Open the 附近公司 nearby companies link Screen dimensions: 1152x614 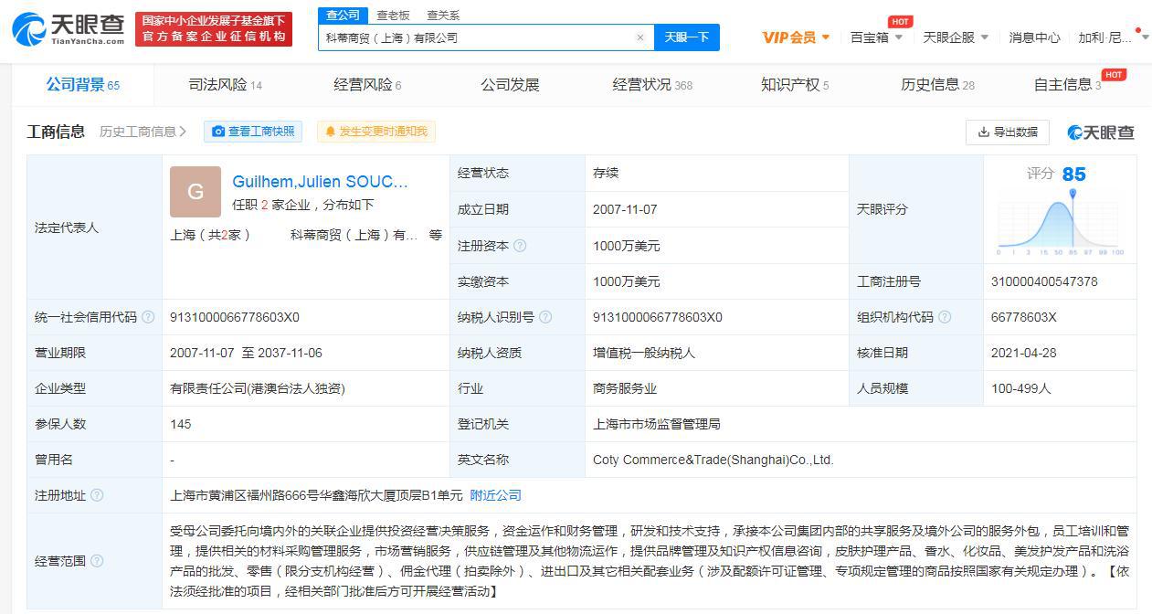click(495, 495)
